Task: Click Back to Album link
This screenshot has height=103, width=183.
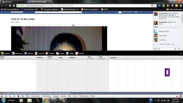Action: (15, 22)
